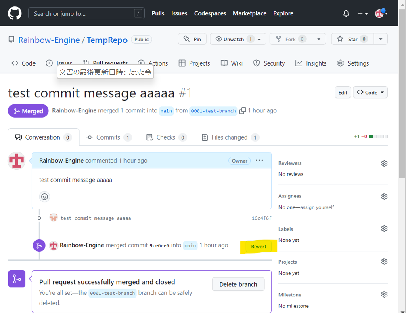
Task: Copy the 0001-test-branch head branch name
Action: click(243, 110)
